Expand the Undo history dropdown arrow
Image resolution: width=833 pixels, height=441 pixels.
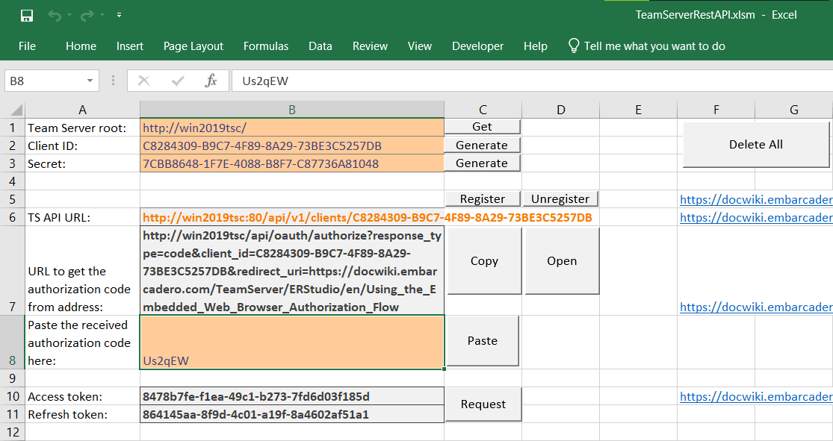point(69,16)
